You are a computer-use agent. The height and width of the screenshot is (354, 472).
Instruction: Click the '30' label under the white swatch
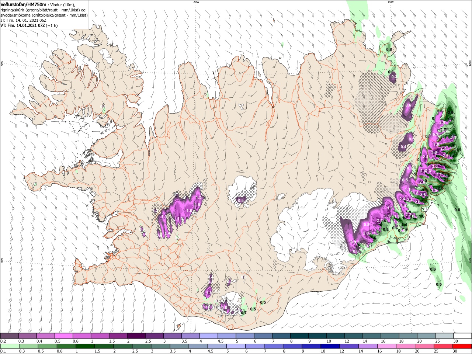pos(456,341)
